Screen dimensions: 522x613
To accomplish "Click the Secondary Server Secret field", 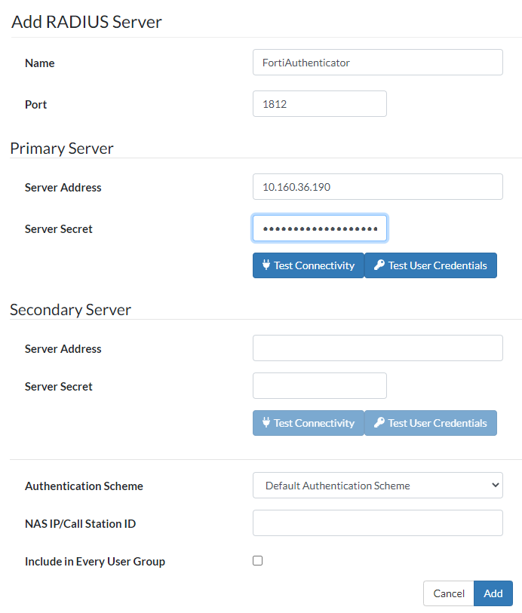I will 319,385.
